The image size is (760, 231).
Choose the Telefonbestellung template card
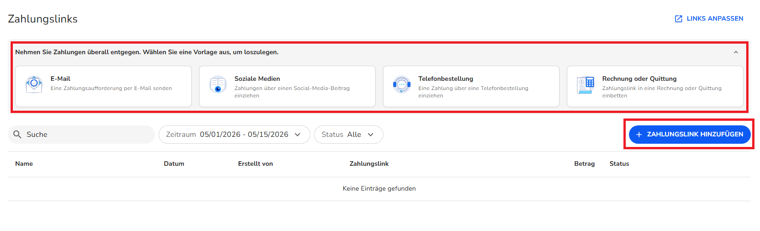tap(471, 86)
